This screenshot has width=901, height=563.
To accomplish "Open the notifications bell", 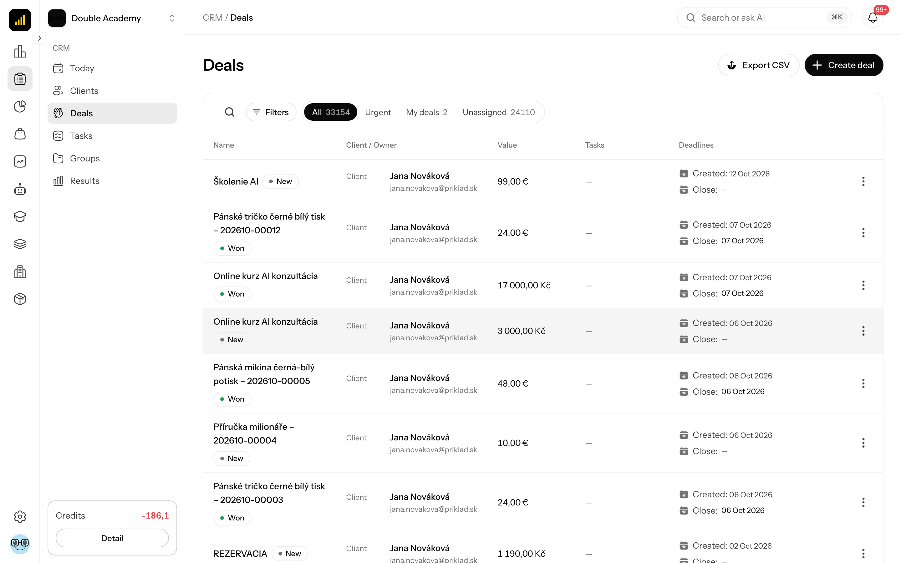I will [x=872, y=18].
